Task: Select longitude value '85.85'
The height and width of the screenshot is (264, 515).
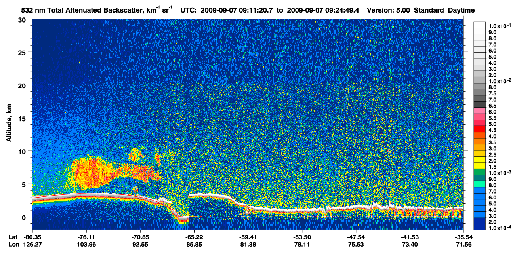Action: pyautogui.click(x=194, y=245)
